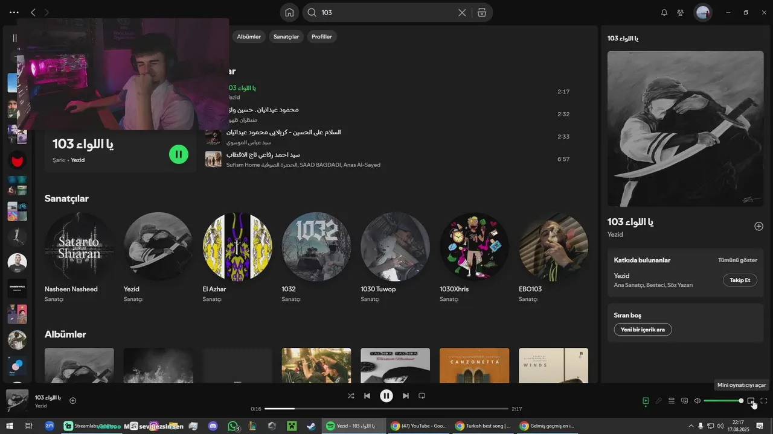Screen dimensions: 773x434
Task: Select the 2:33 track السلام على الحسين
Action: coord(387,137)
